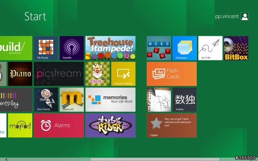Image resolution: width=258 pixels, height=161 pixels.
Task: Open the picstream tile
Action: (59, 74)
